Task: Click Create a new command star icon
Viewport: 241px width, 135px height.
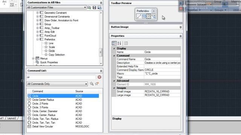Action: (97, 84)
